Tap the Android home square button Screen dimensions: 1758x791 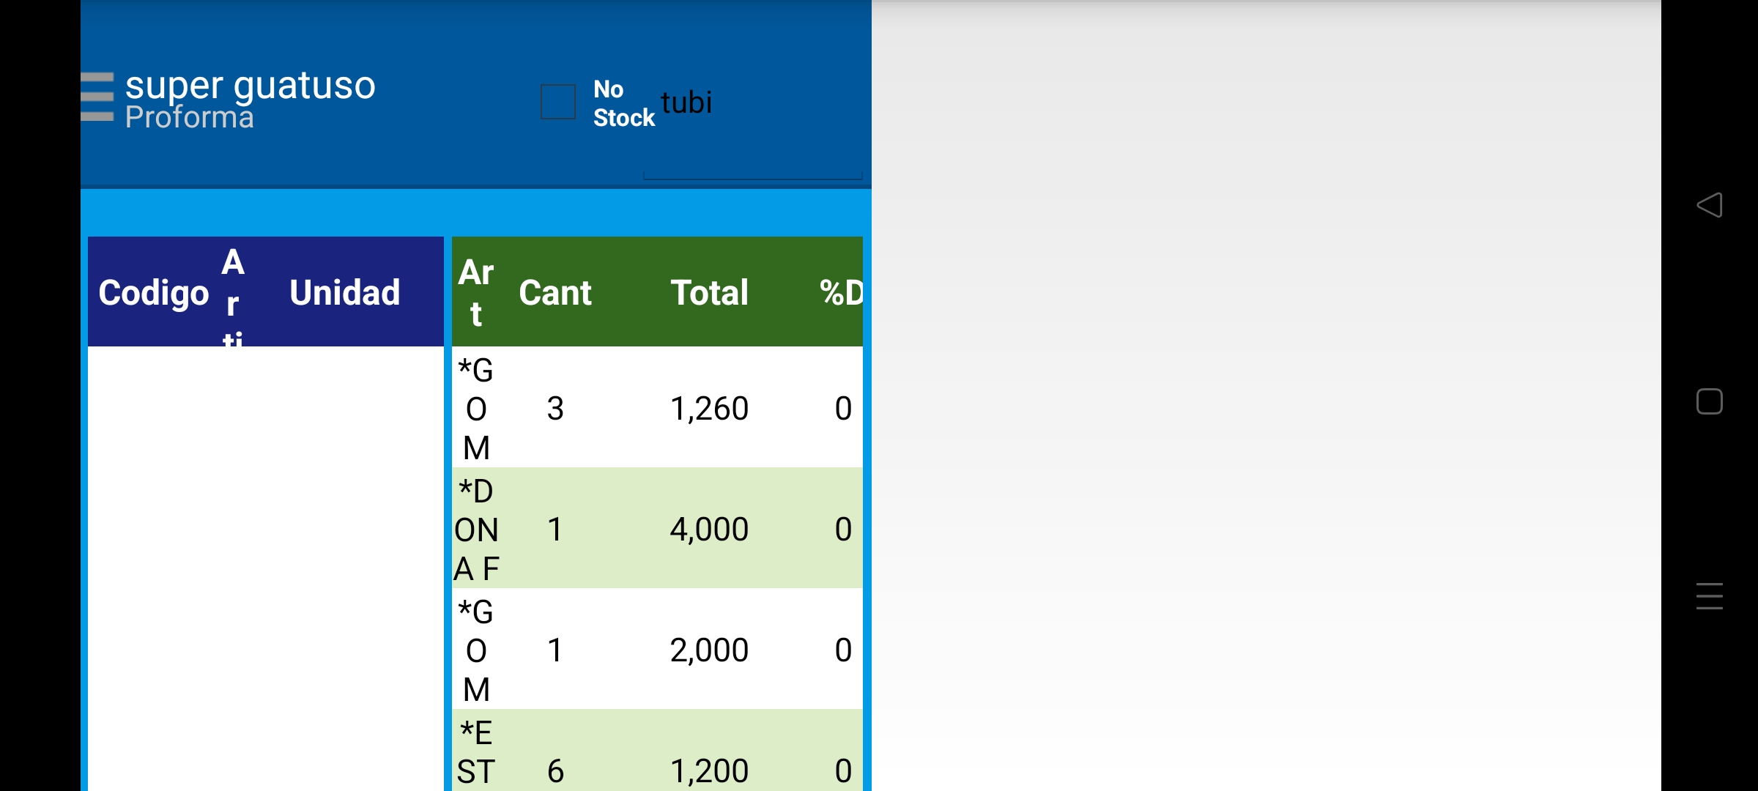point(1709,401)
